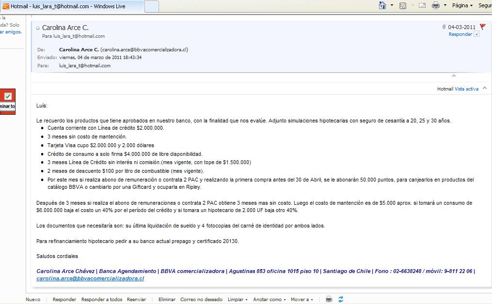The height and width of the screenshot is (304, 492).
Task: Open the browser Home page icon
Action: [x=382, y=5]
